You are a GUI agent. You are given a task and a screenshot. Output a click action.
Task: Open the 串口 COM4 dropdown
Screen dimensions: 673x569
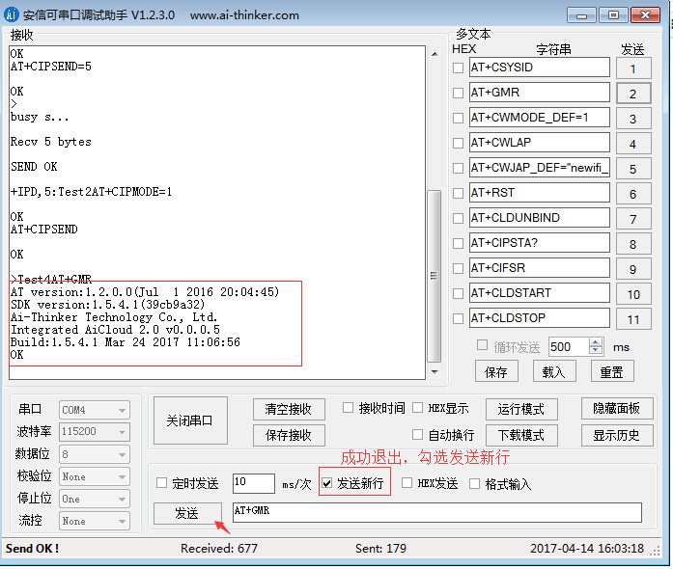(95, 410)
